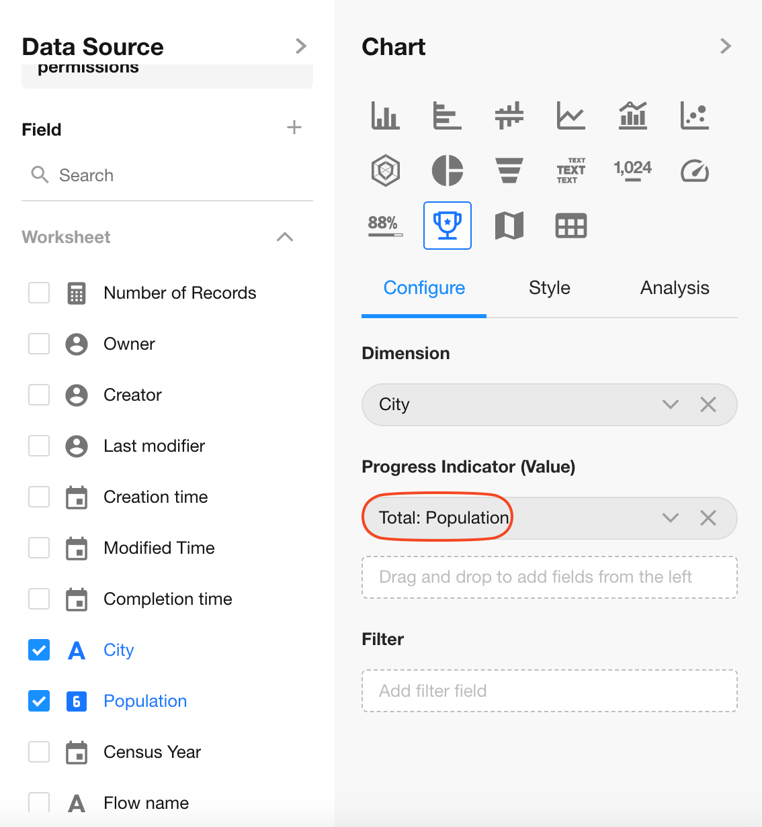Viewport: 762px width, 827px height.
Task: Click the field Search input box
Action: [x=168, y=175]
